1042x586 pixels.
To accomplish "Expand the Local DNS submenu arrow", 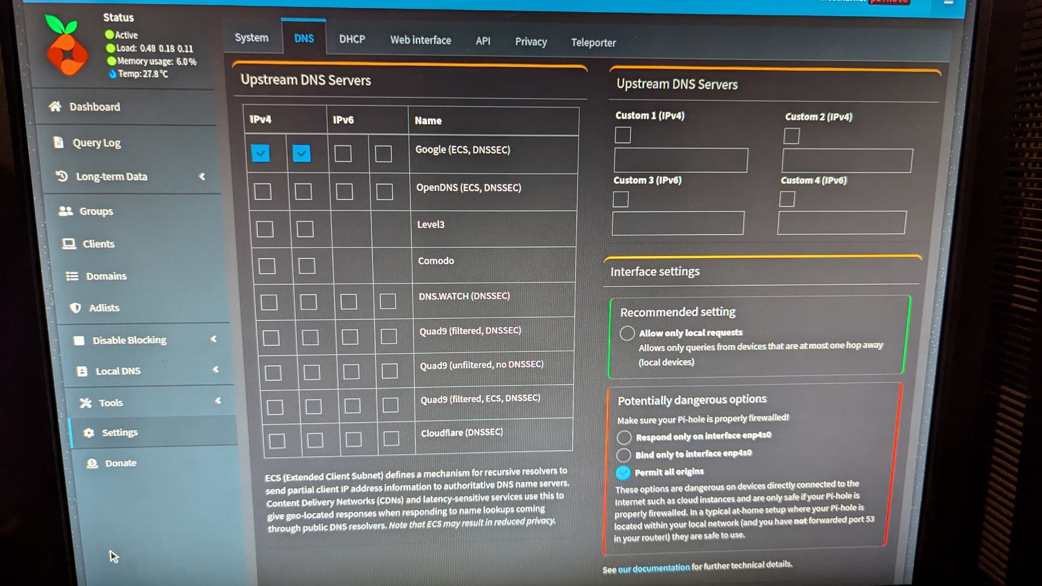I will click(x=216, y=370).
